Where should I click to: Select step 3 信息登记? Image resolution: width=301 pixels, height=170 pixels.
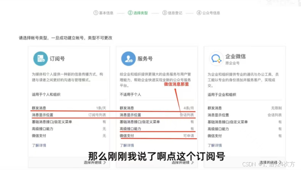coord(172,13)
